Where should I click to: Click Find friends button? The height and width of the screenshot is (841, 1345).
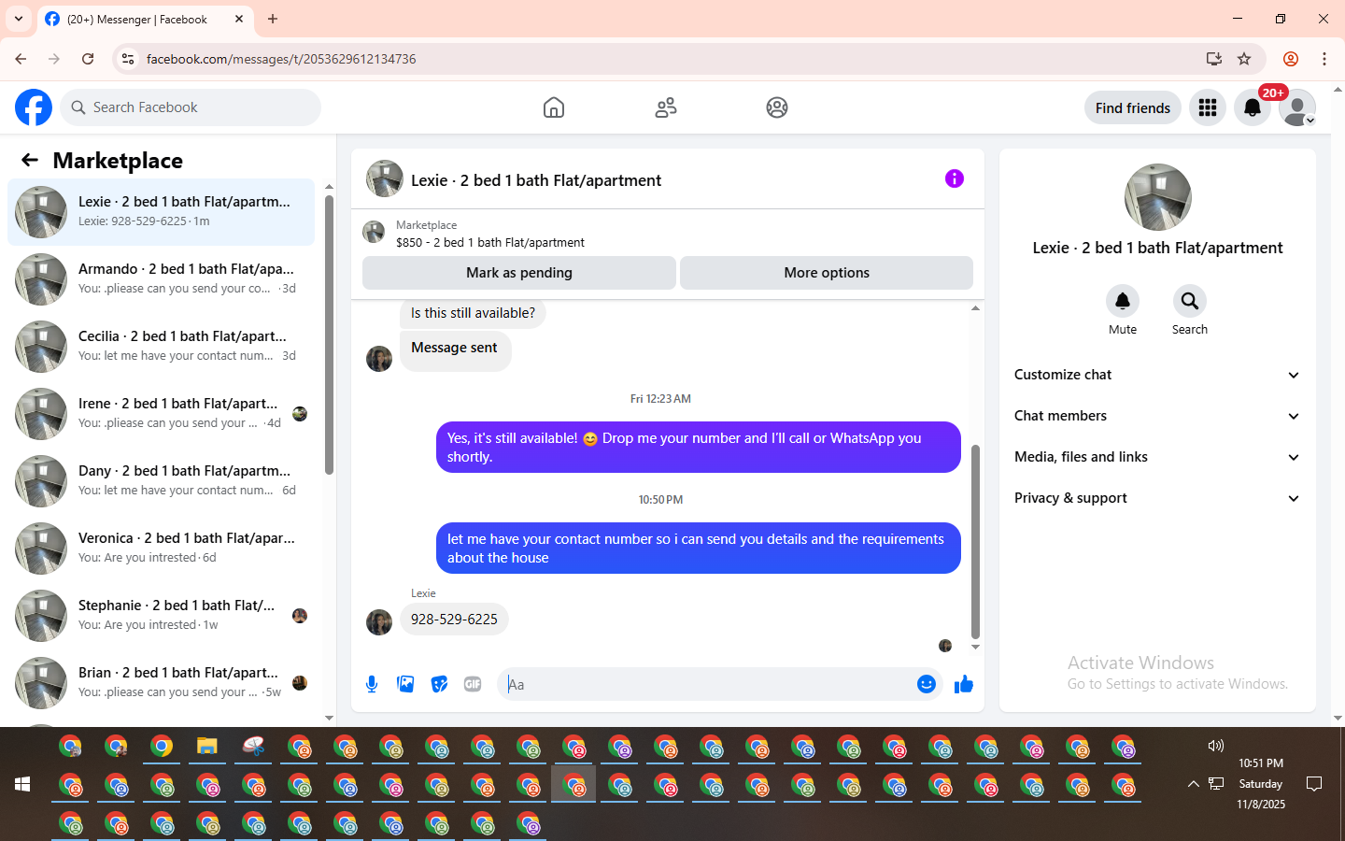click(x=1133, y=107)
